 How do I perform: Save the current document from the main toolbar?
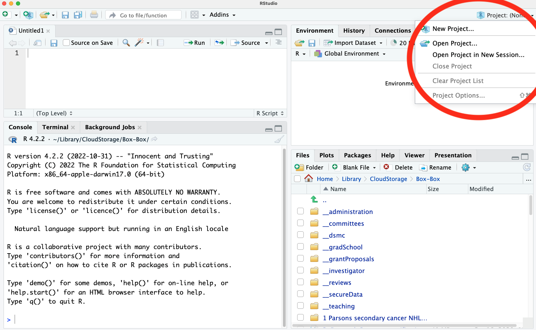coord(65,15)
